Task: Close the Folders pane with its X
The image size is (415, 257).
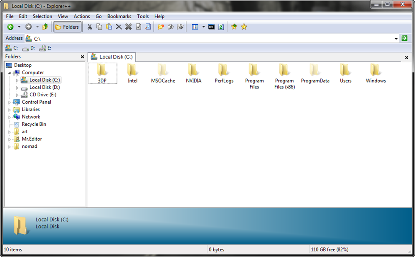Action: tap(82, 57)
